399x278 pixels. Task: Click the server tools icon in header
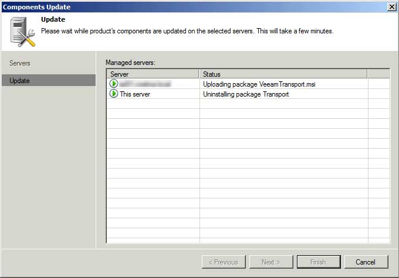point(23,32)
